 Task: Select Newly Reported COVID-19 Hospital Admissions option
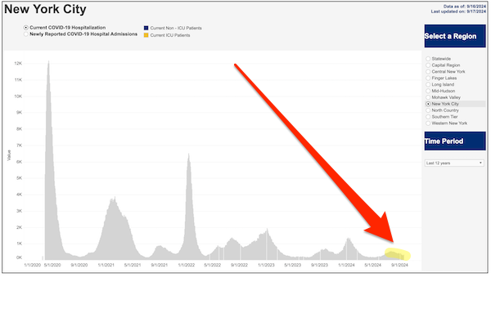(26, 34)
